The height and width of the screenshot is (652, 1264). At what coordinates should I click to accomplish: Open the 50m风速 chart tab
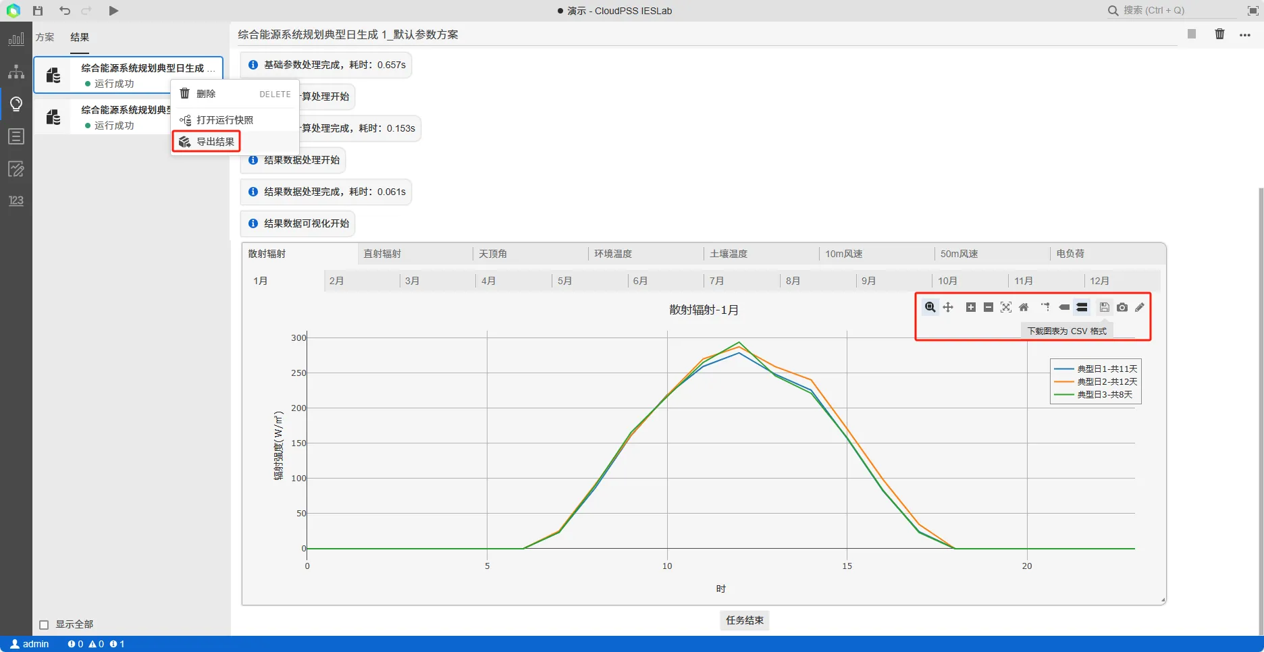993,254
